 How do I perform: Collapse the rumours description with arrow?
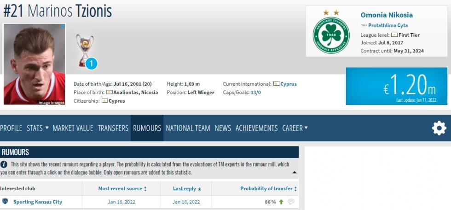click(x=294, y=173)
